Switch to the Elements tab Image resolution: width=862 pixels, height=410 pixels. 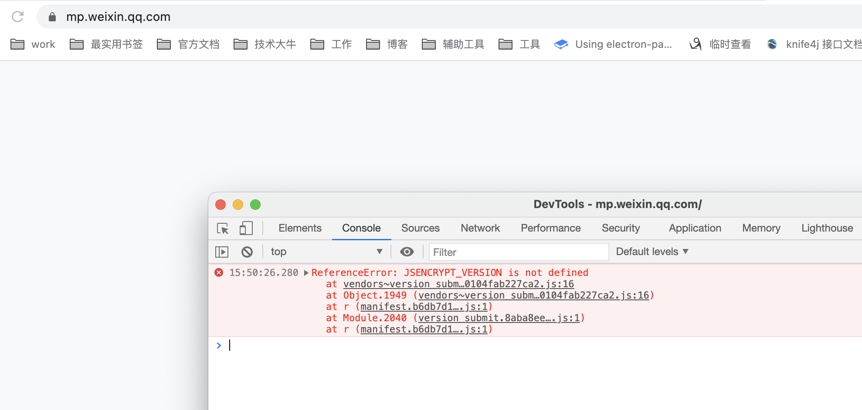click(x=300, y=228)
